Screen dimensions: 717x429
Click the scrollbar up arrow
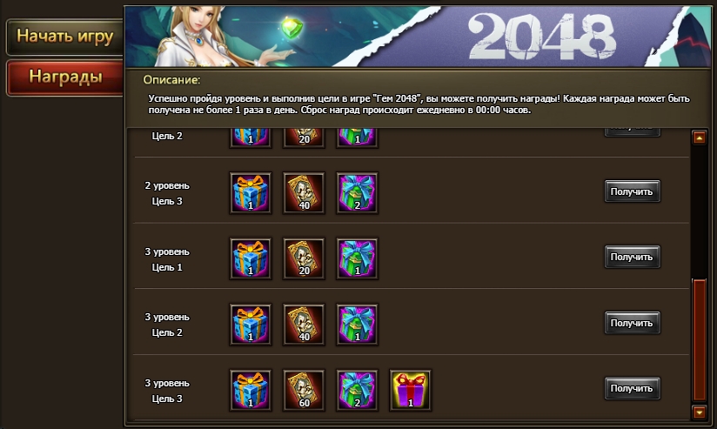[700, 137]
